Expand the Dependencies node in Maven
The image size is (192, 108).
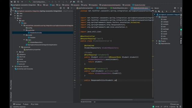[x=157, y=43]
